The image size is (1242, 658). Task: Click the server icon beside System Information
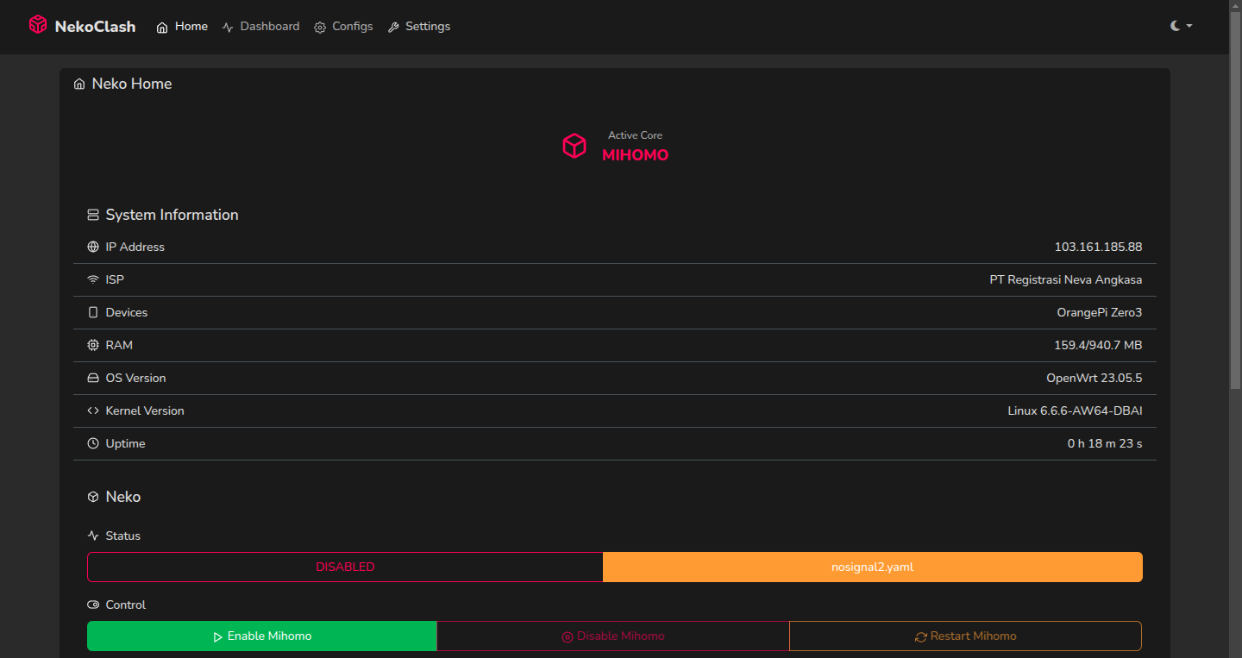(93, 215)
